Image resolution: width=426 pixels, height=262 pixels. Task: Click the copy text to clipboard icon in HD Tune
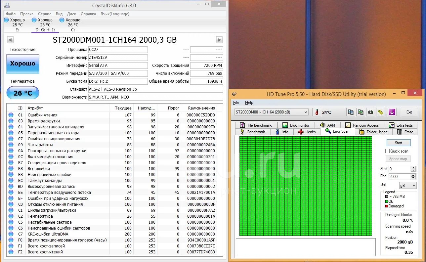(x=351, y=112)
